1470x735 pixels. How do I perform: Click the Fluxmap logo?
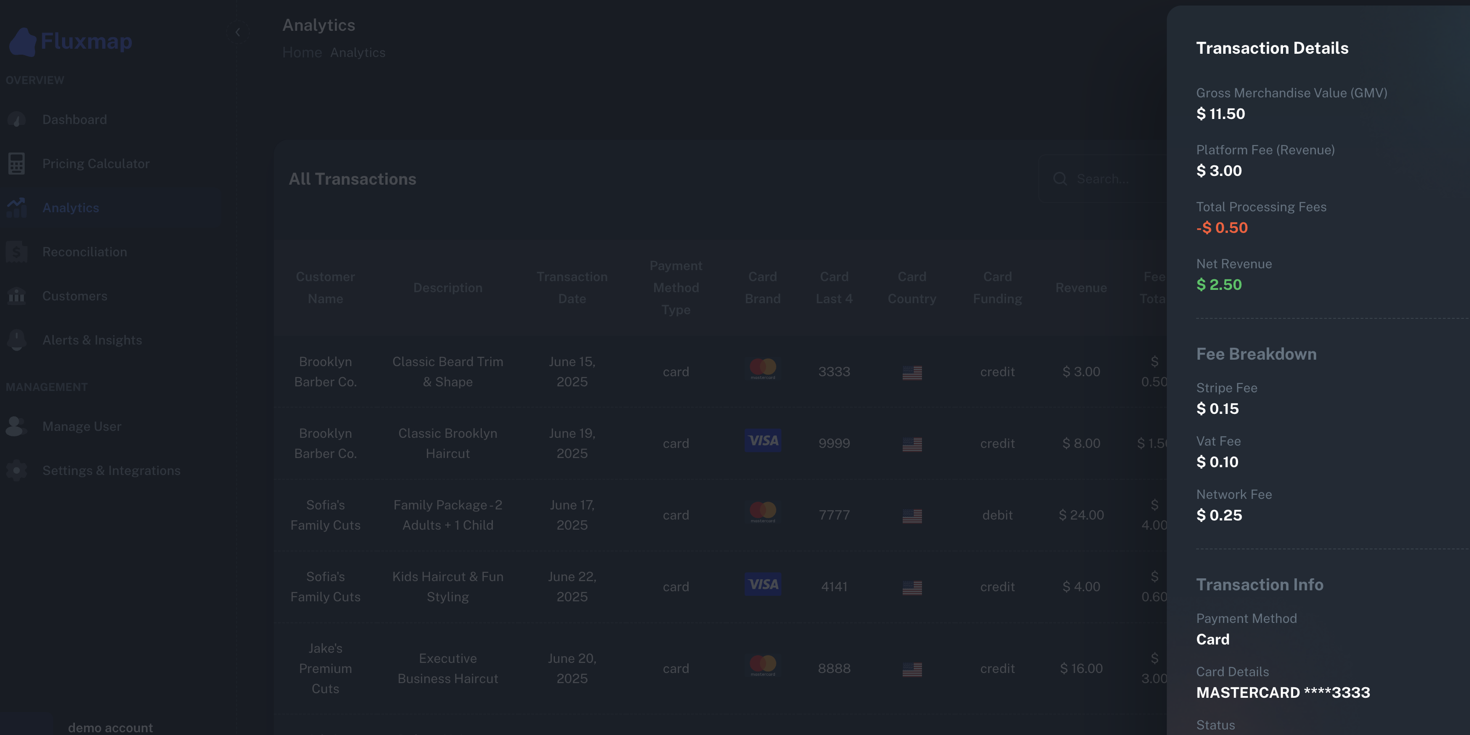pyautogui.click(x=70, y=41)
